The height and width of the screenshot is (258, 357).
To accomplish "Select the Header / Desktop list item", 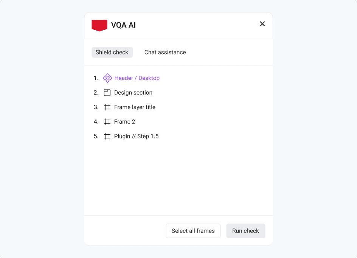I will pyautogui.click(x=137, y=78).
